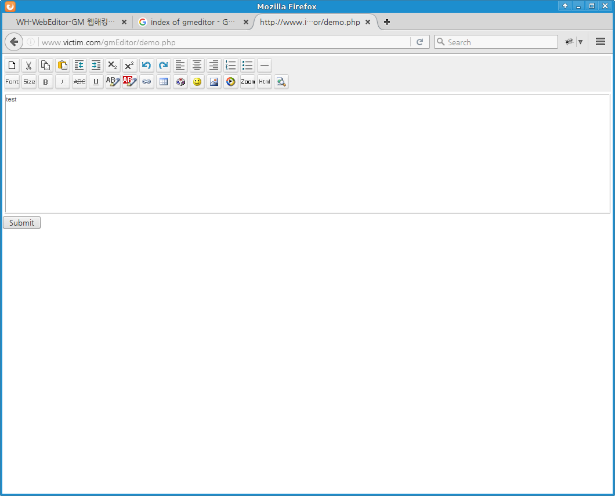Click the New document icon in editor toolbar

[12, 65]
